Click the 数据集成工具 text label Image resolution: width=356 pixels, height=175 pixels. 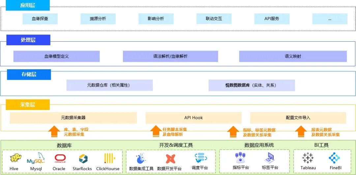click(x=141, y=169)
